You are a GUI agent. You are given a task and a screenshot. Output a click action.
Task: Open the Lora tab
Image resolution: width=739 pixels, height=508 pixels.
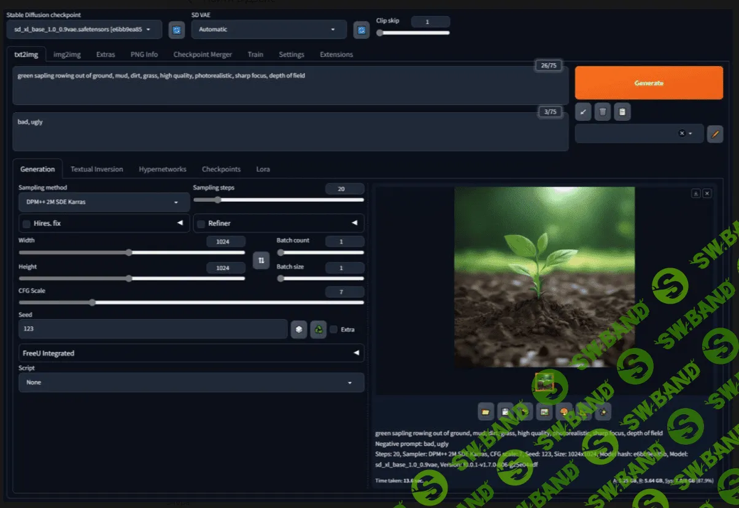(x=263, y=169)
